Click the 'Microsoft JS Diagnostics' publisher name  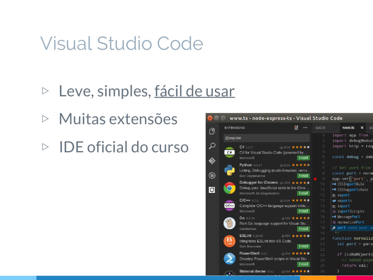tap(259, 193)
